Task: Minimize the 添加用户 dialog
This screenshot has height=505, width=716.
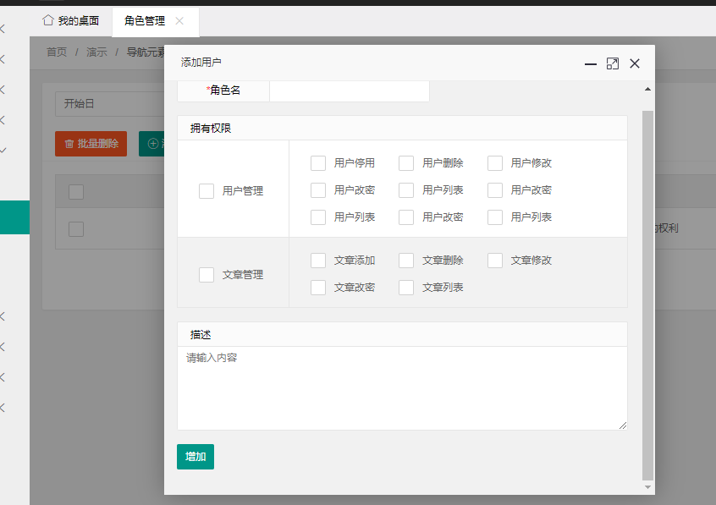Action: (590, 63)
